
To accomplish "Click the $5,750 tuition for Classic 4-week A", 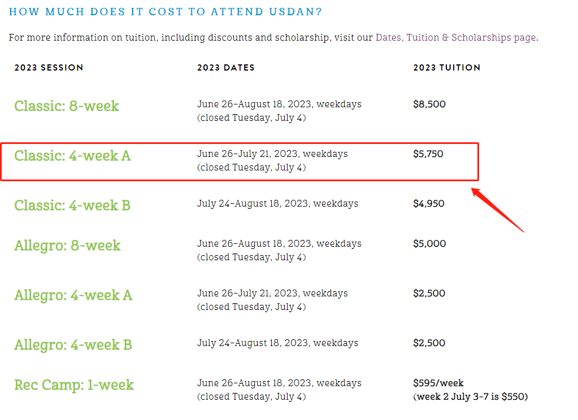I will coord(428,154).
